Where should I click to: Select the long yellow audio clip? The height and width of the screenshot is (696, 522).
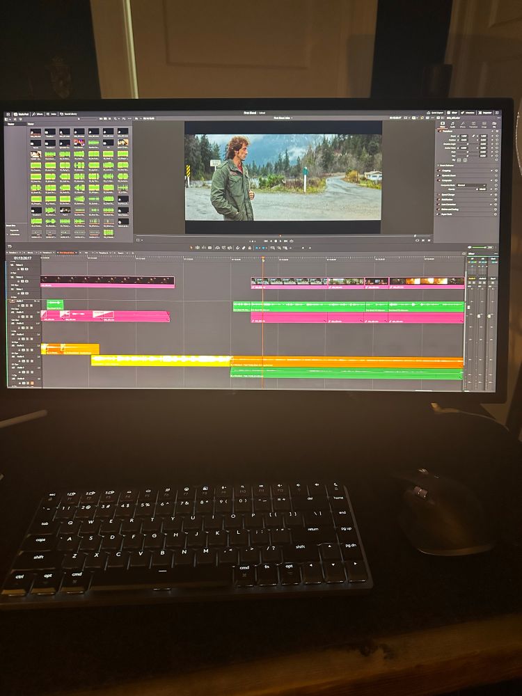pos(161,361)
